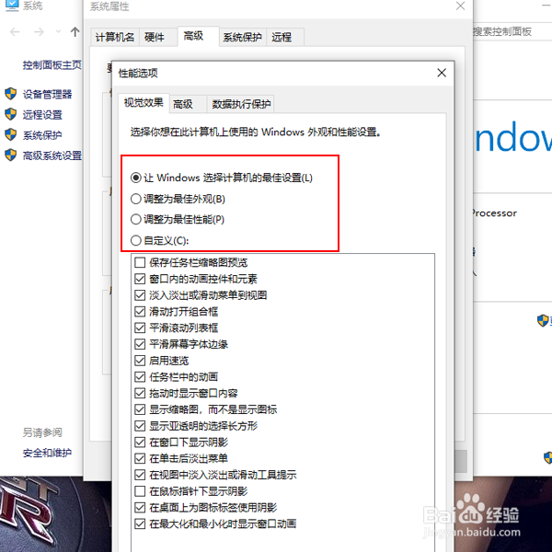Toggle 在窗口下显示阴影 checkbox
Image resolution: width=552 pixels, height=552 pixels.
pyautogui.click(x=140, y=442)
